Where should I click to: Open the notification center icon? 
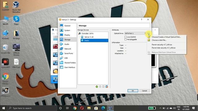coord(193,108)
